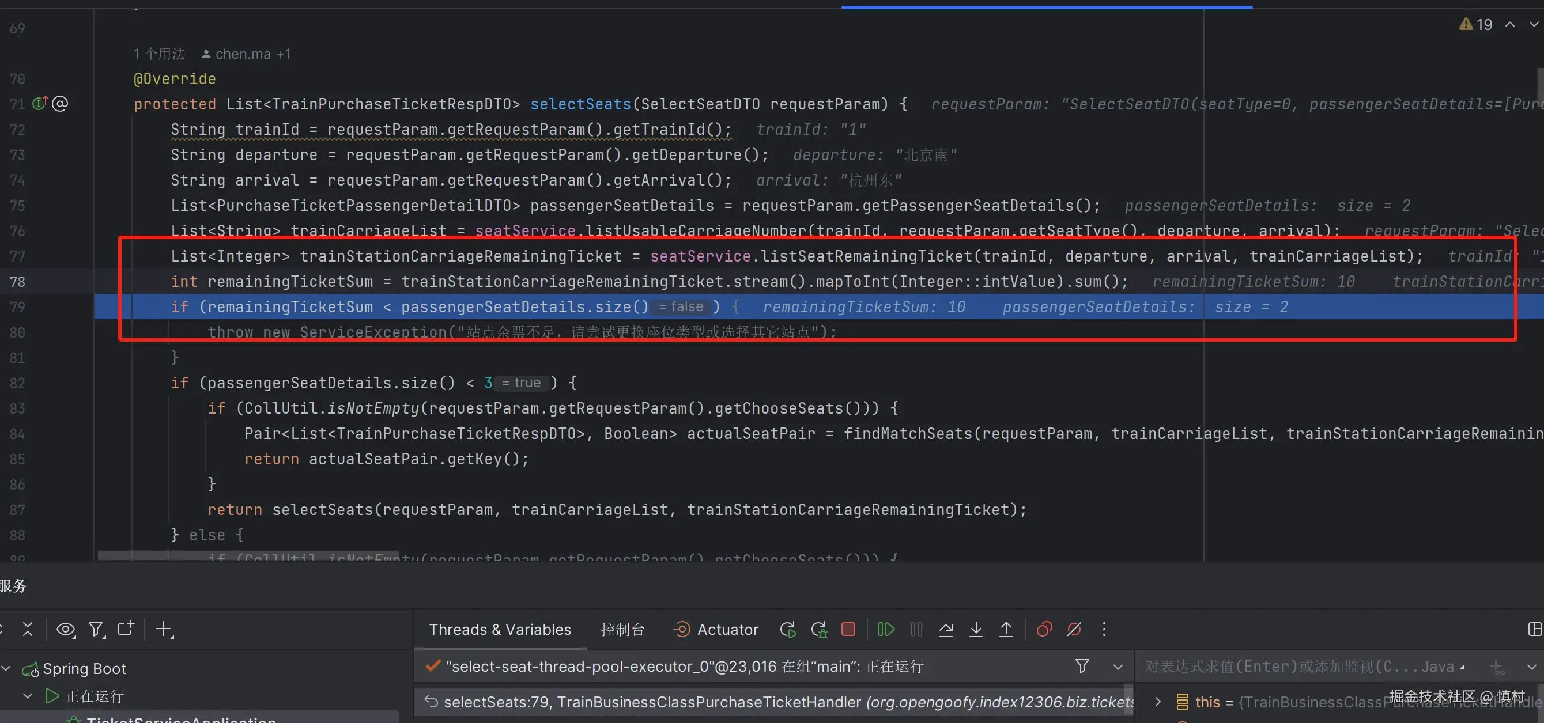Expand the 'this' variable node
Viewport: 1544px width, 723px height.
[x=1158, y=702]
